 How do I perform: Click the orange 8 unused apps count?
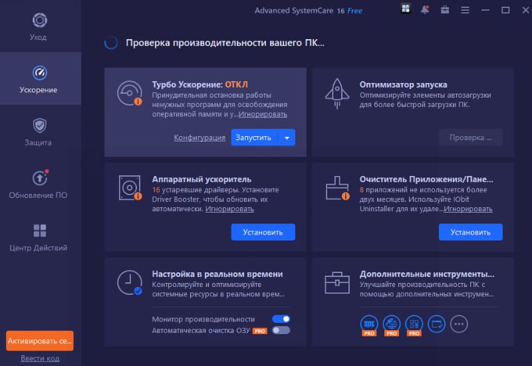click(362, 190)
